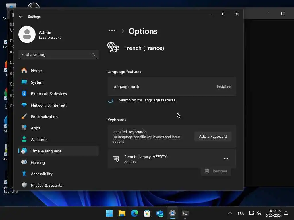This screenshot has height=220, width=294.
Task: Open Bluetooth & devices settings
Action: pyautogui.click(x=59, y=94)
